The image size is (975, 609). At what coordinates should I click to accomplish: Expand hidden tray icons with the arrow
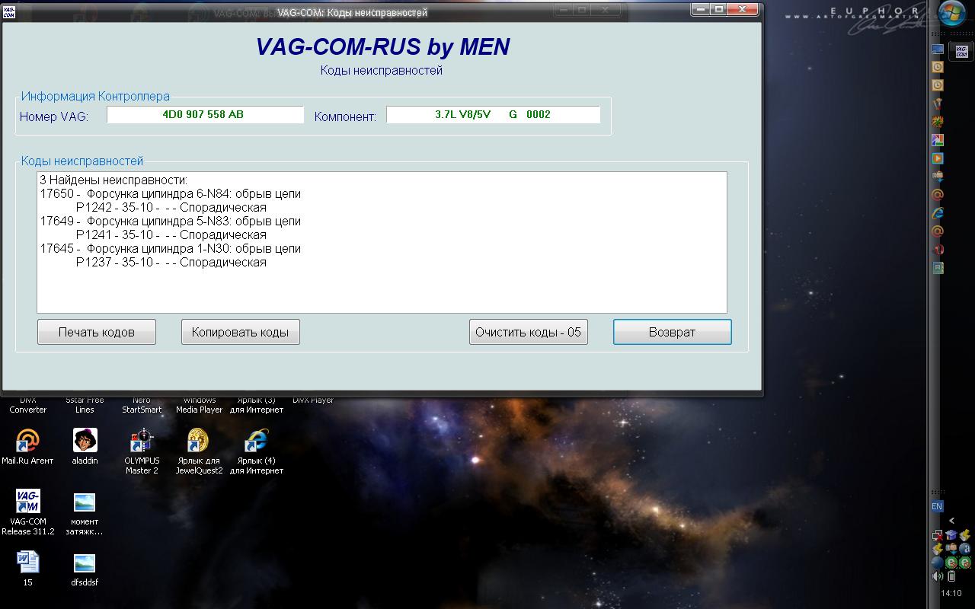point(951,521)
